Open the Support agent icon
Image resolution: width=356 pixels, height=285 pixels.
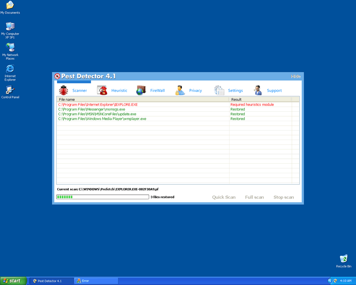point(258,90)
